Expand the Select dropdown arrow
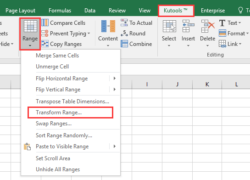 (x=169, y=46)
